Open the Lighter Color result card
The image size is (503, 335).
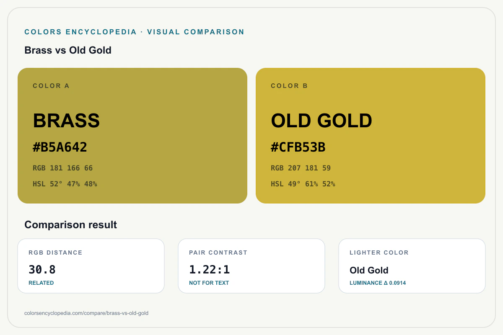click(x=412, y=266)
